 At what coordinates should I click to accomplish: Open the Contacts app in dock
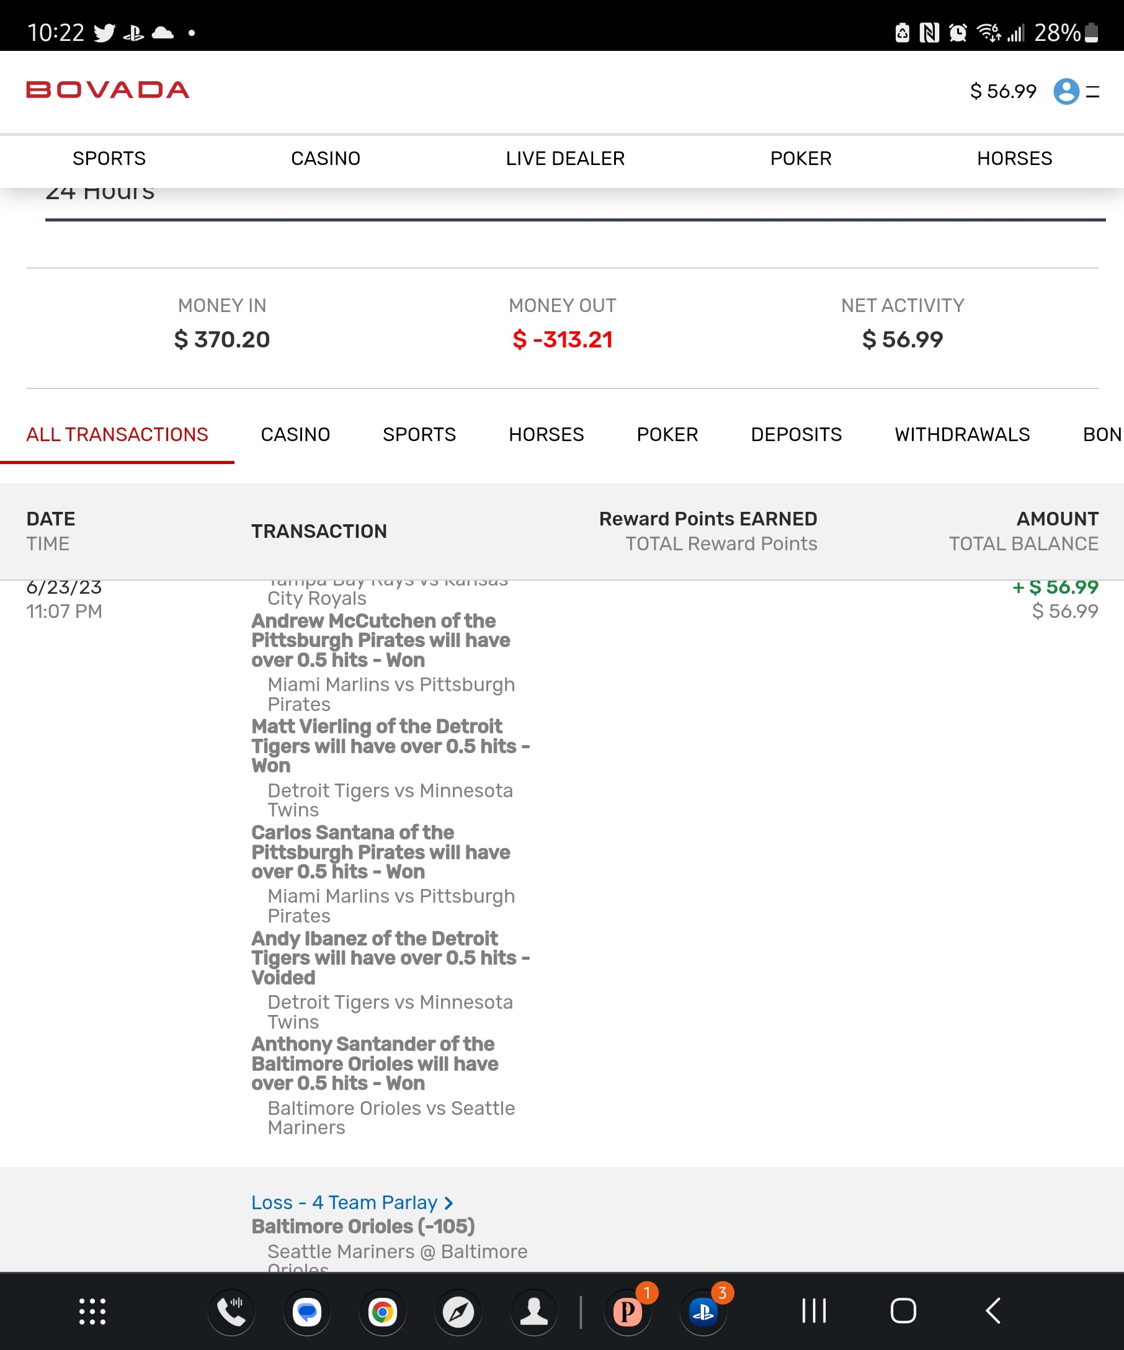(x=533, y=1312)
